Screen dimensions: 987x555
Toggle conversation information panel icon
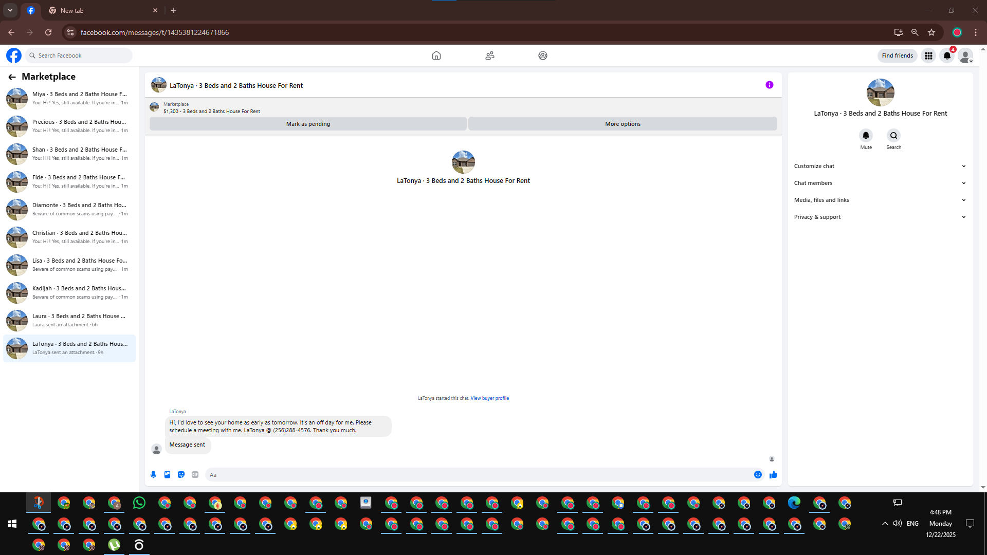pyautogui.click(x=769, y=85)
